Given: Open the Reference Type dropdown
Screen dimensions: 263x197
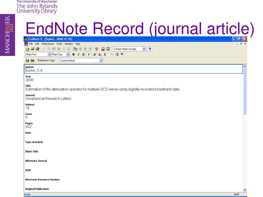Looking at the screenshot, I should (101, 61).
